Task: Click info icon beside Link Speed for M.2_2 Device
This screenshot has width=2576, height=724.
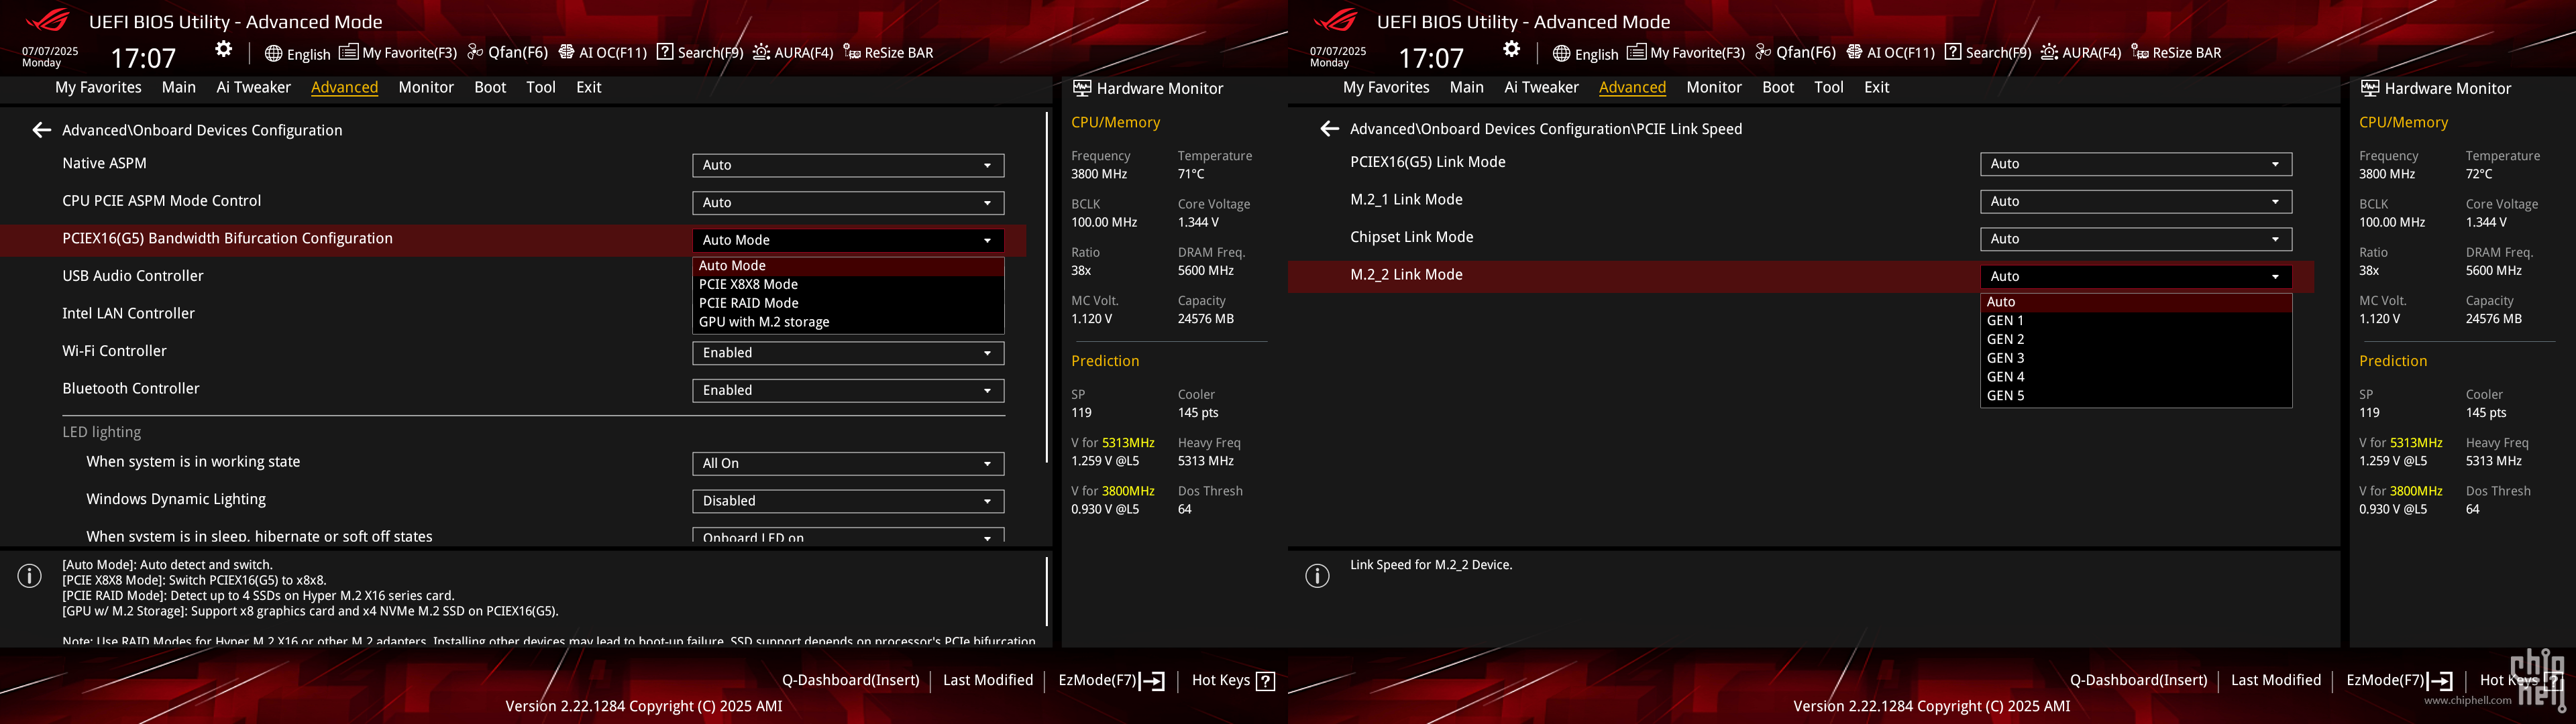Action: pos(1318,576)
